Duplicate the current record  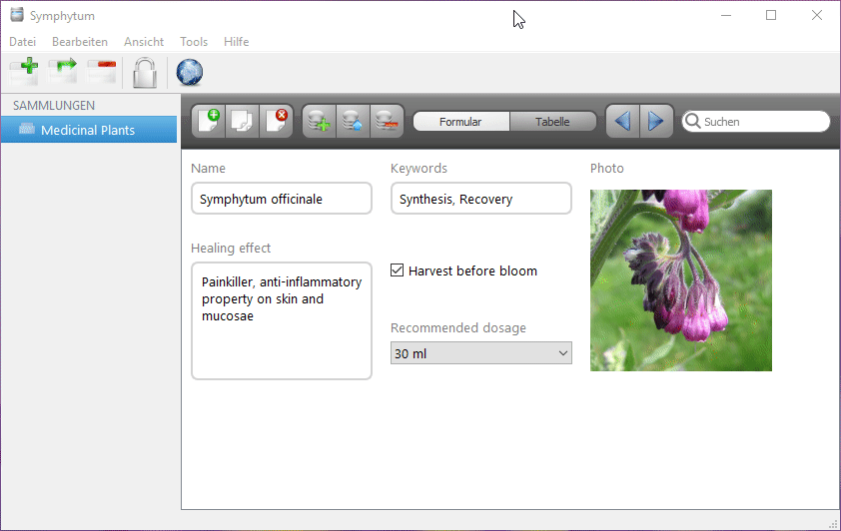(x=243, y=121)
